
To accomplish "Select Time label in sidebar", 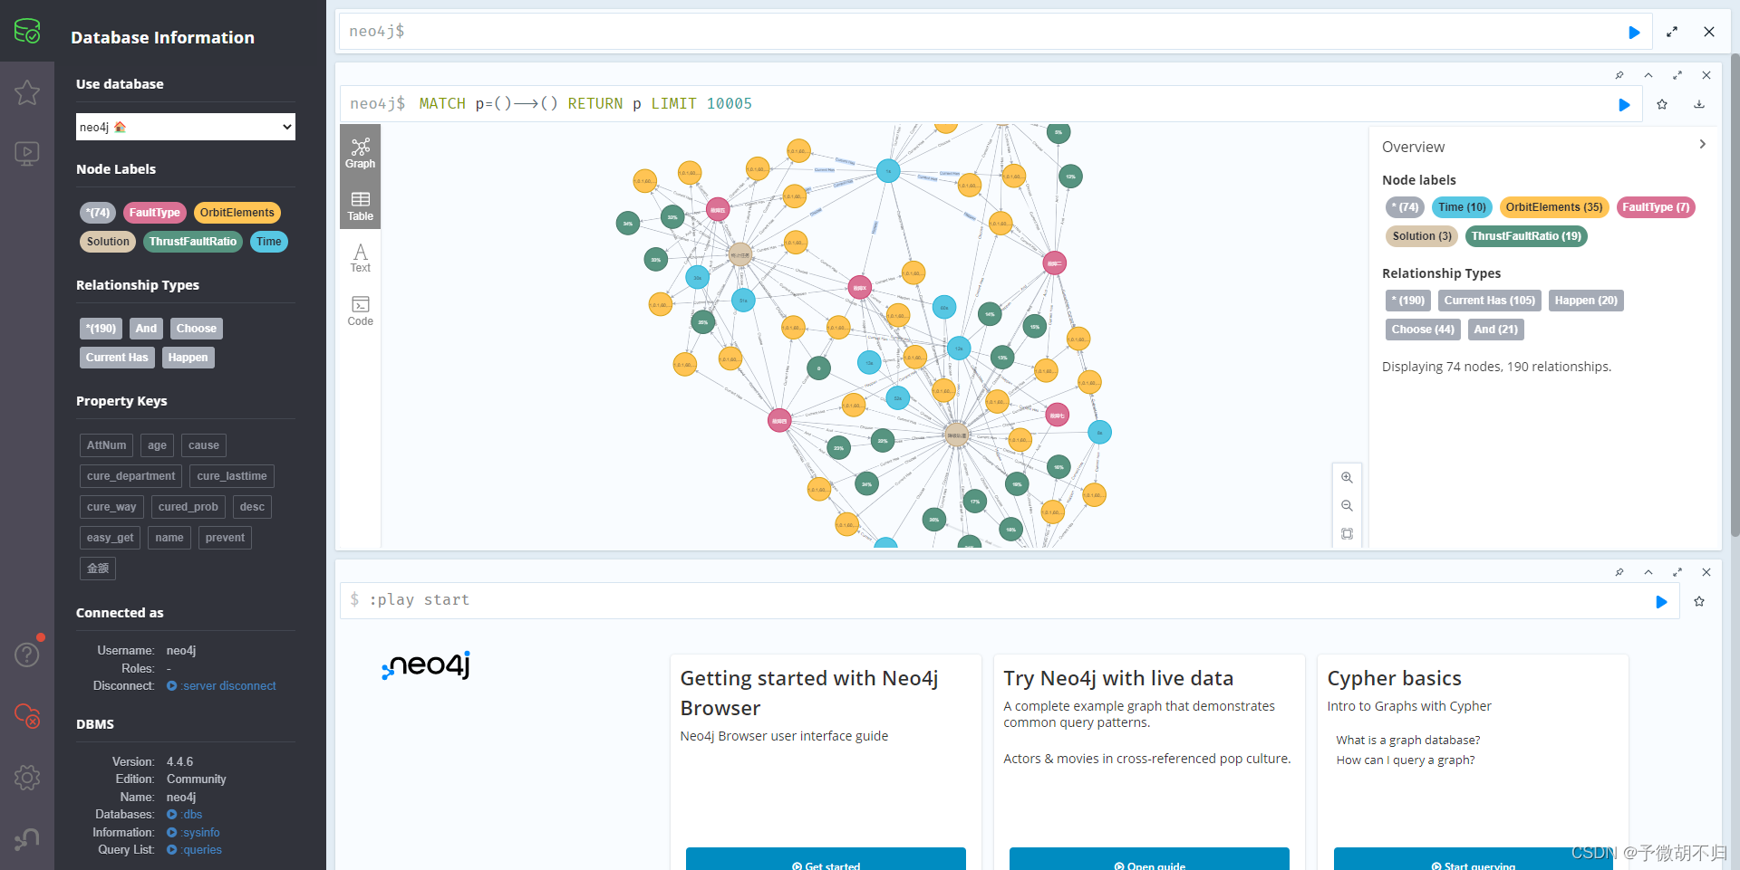I will tap(268, 242).
